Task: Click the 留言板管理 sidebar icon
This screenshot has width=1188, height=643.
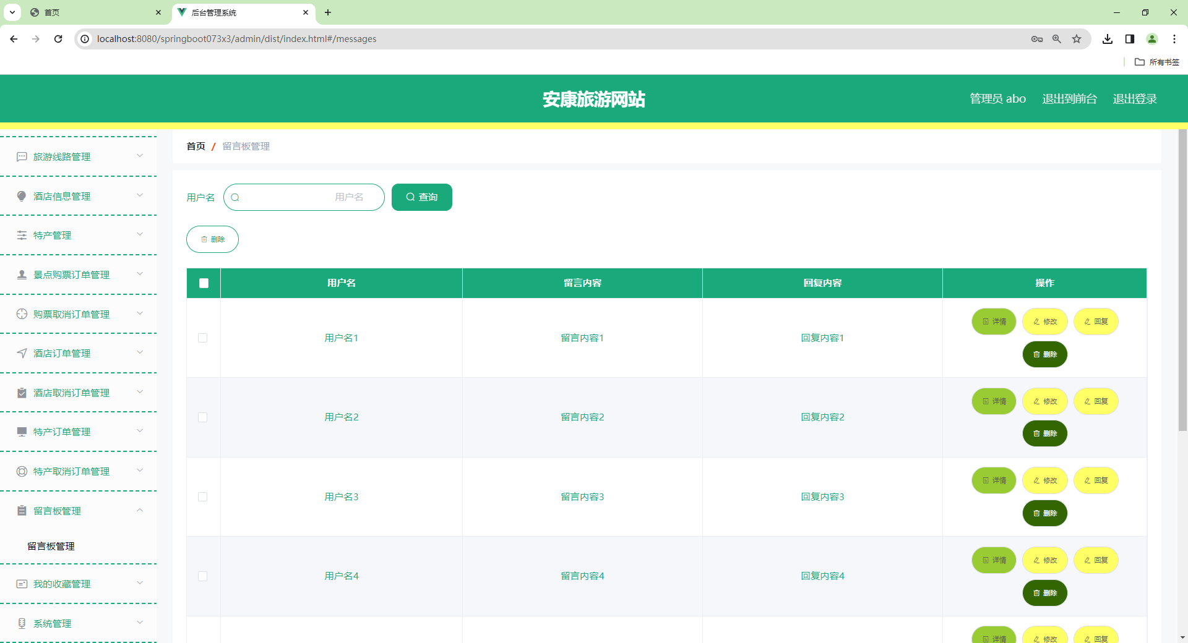Action: 22,511
